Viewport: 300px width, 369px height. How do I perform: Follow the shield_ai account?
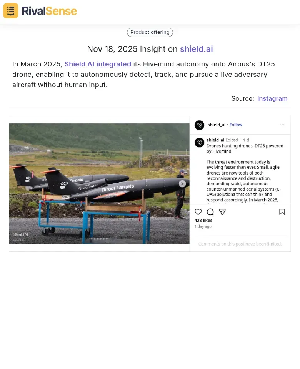[x=236, y=125]
